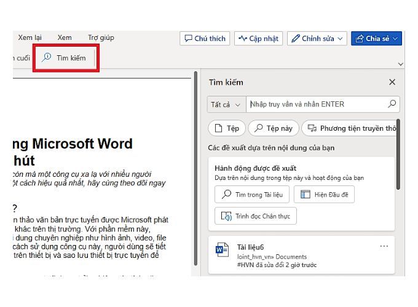418x307 pixels.
Task: Click the '#HVN đã sửa đổi 2 giờ trước' text
Action: tap(277, 265)
